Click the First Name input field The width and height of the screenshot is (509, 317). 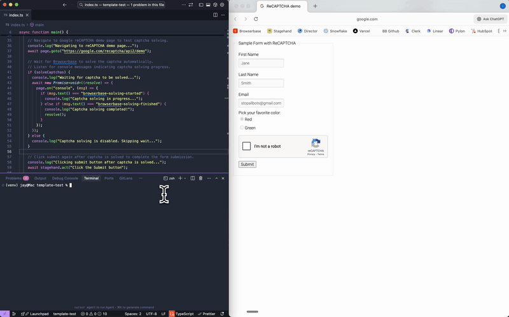(261, 63)
